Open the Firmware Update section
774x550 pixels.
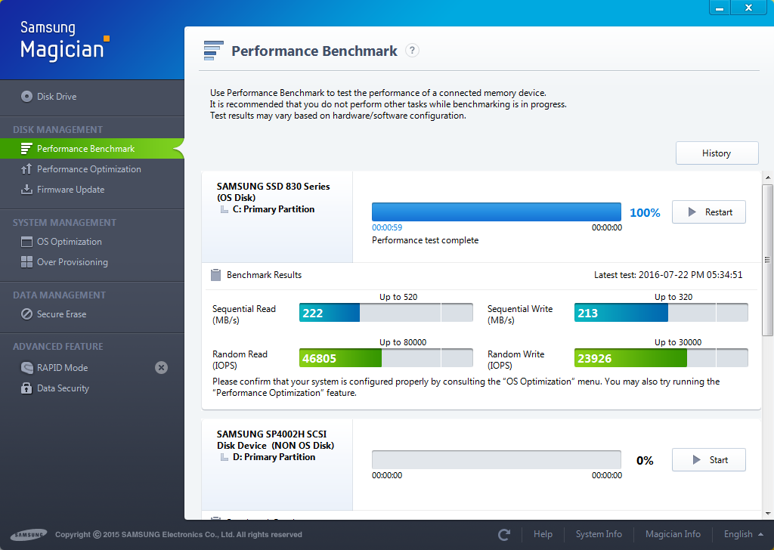point(70,190)
